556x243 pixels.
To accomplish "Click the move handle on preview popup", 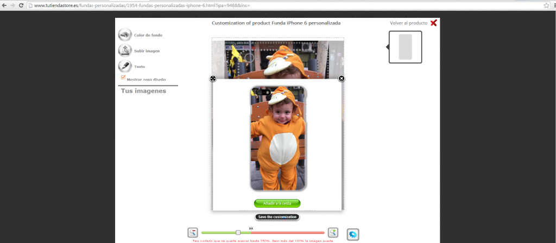I will tap(213, 79).
